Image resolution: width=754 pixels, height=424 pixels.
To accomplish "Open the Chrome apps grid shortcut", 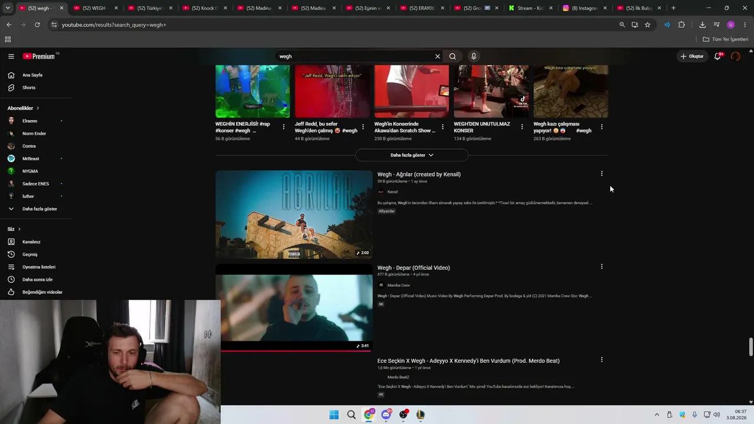I will click(x=8, y=39).
